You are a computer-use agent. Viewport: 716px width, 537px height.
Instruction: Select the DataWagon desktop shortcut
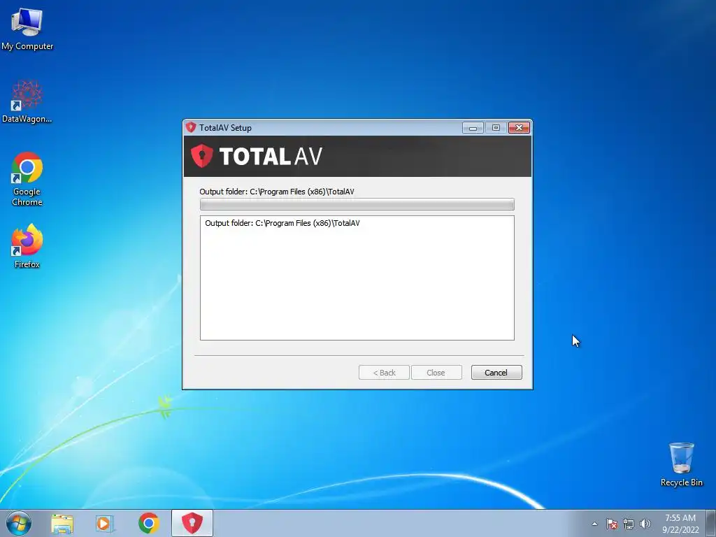[x=27, y=101]
